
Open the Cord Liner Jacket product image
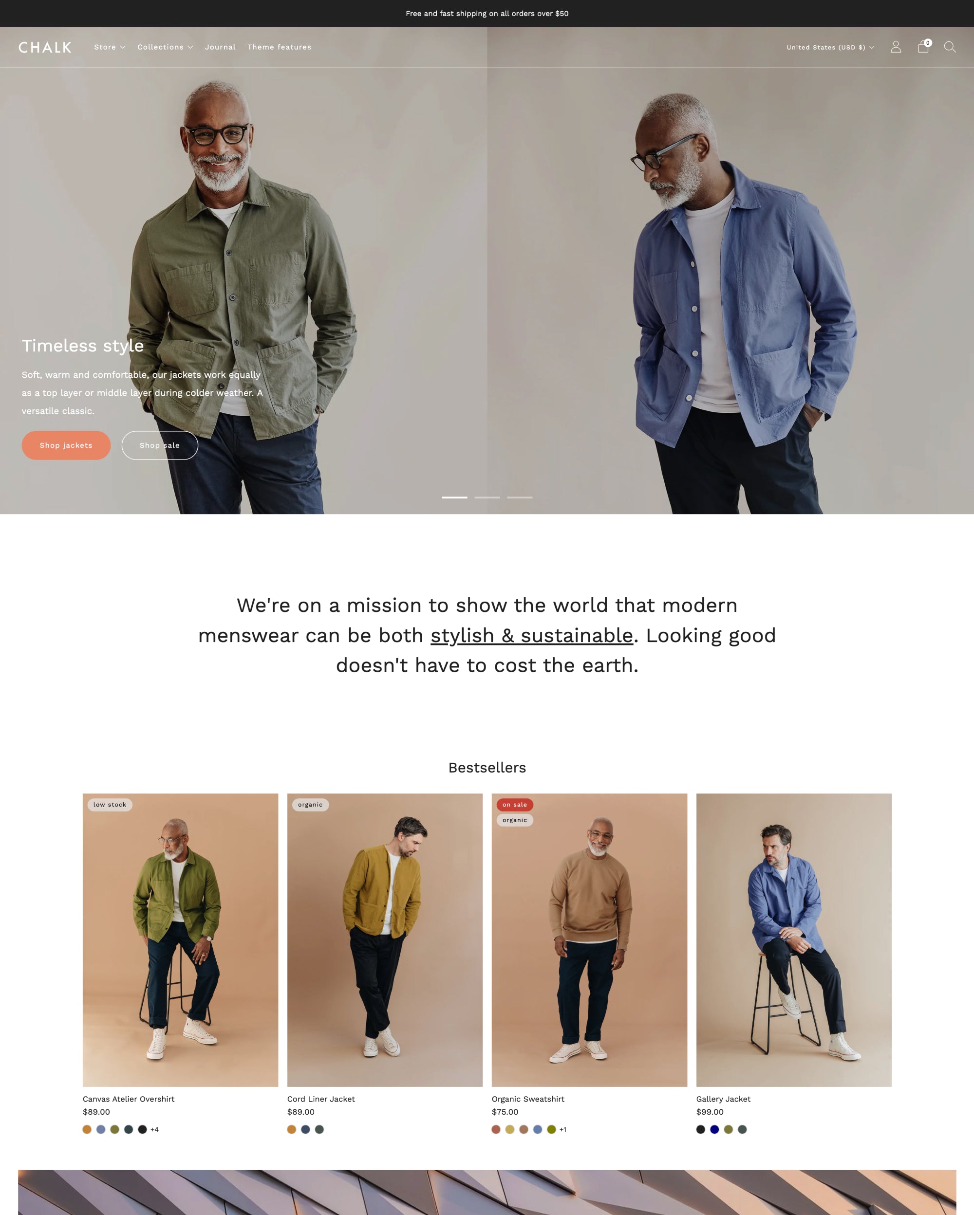click(385, 940)
